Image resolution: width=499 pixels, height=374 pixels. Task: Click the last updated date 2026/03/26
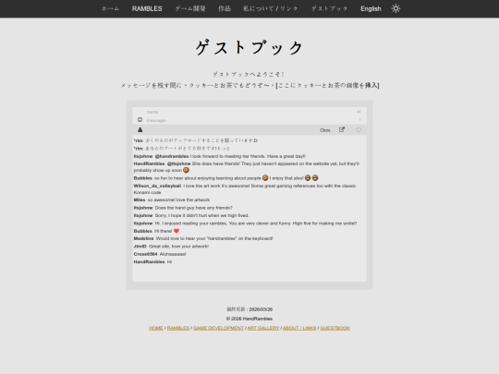point(261,309)
